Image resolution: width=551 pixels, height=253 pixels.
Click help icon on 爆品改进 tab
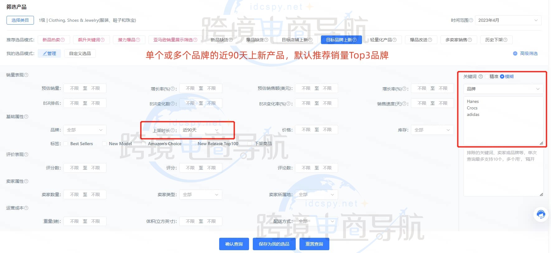tap(430, 40)
